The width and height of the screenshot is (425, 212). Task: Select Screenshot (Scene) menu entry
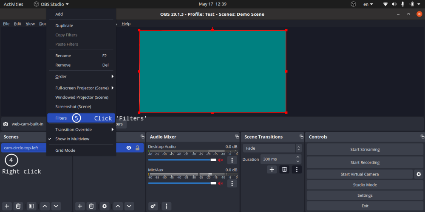coord(81,106)
